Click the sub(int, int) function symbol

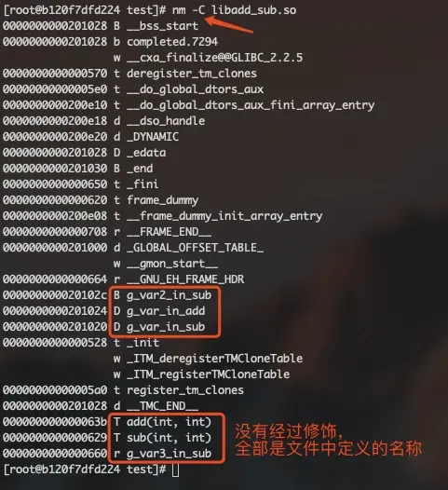click(x=169, y=438)
